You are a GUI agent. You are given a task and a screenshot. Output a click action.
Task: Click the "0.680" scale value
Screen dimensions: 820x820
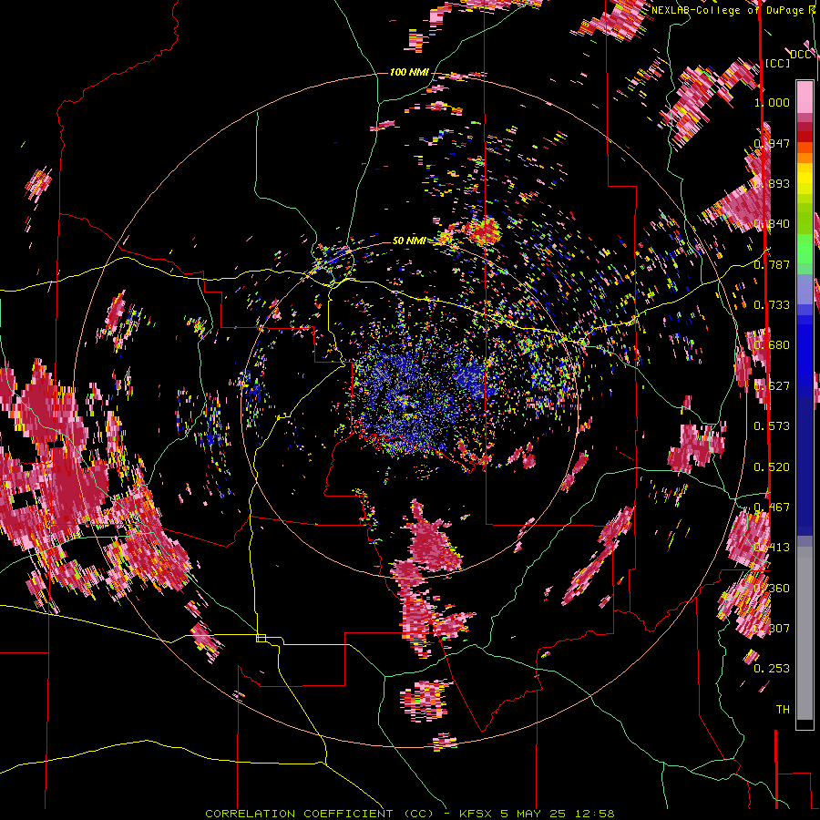772,345
